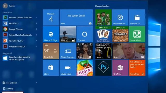Click the Admin user account avatar
This screenshot has height=93, width=166.
click(x=5, y=6)
